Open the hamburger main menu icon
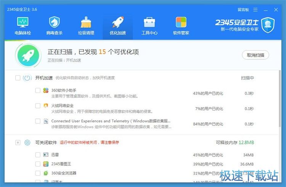Screen dimensions: 286x187 (255, 10)
